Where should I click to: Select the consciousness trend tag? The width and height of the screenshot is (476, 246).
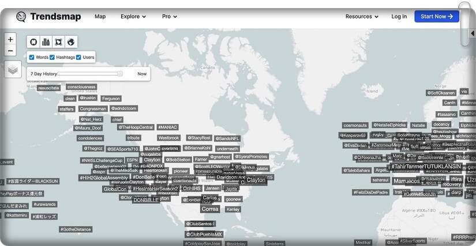tap(81, 87)
